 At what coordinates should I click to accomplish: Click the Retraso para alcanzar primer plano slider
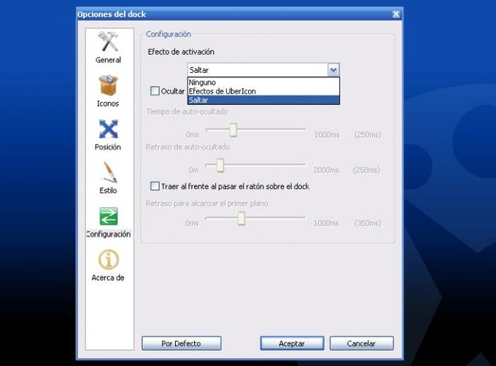click(241, 219)
